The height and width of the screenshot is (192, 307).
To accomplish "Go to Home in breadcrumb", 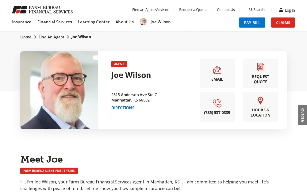I will (x=26, y=37).
